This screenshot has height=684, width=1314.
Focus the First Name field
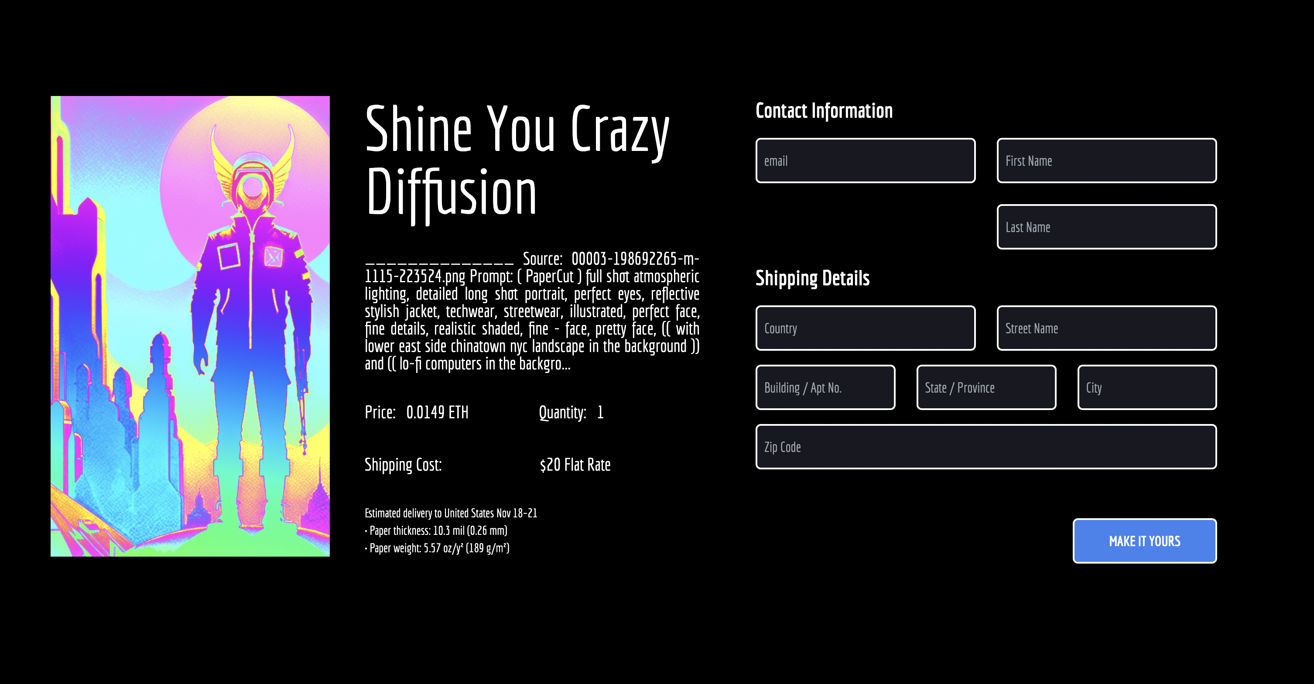point(1106,161)
